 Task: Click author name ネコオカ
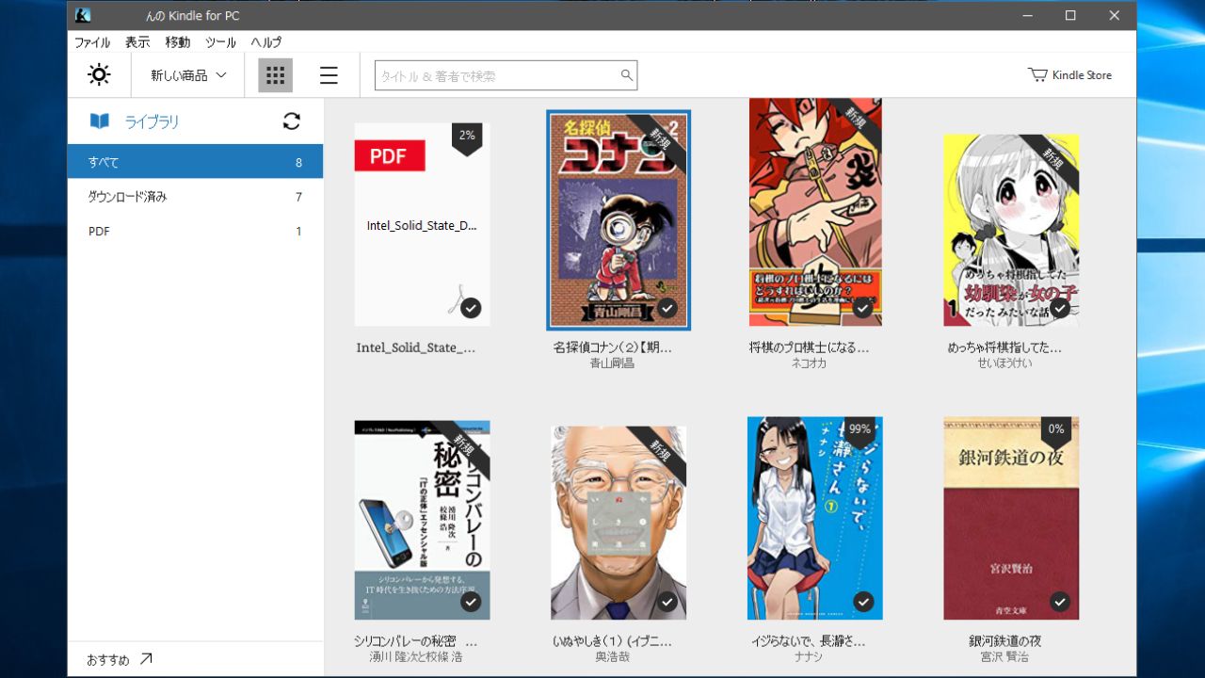coord(809,363)
